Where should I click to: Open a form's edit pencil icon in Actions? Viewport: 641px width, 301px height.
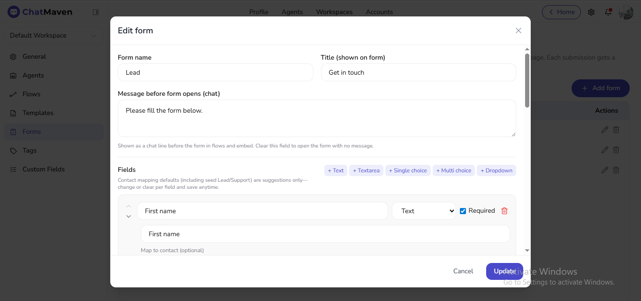coord(604,130)
